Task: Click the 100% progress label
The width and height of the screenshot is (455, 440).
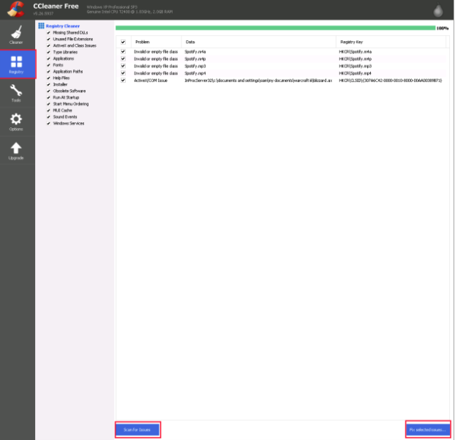Action: (x=443, y=28)
